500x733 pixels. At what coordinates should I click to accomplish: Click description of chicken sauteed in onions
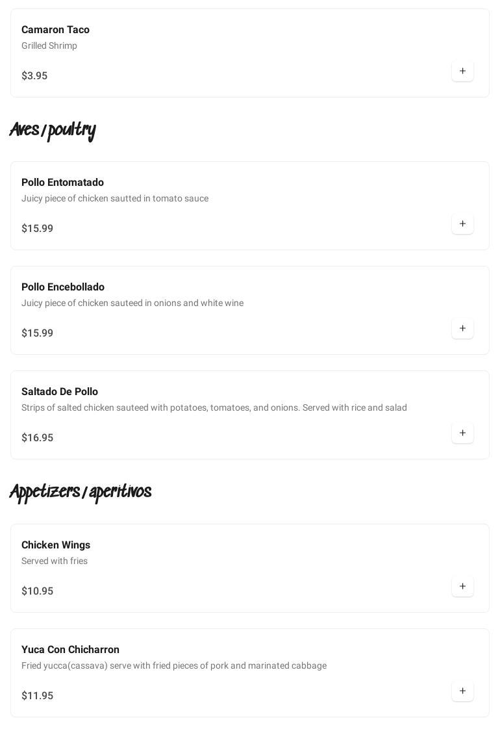[x=132, y=303]
